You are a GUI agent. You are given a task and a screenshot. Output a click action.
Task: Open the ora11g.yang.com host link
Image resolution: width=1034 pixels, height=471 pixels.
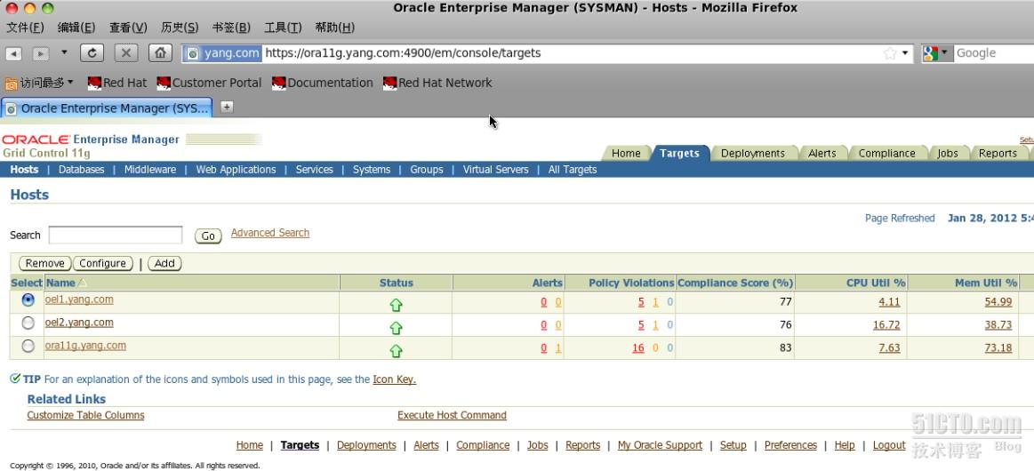pyautogui.click(x=85, y=346)
